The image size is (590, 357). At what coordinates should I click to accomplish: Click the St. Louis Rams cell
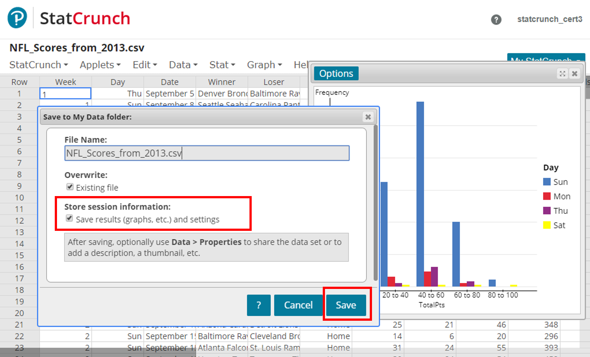[x=274, y=348]
